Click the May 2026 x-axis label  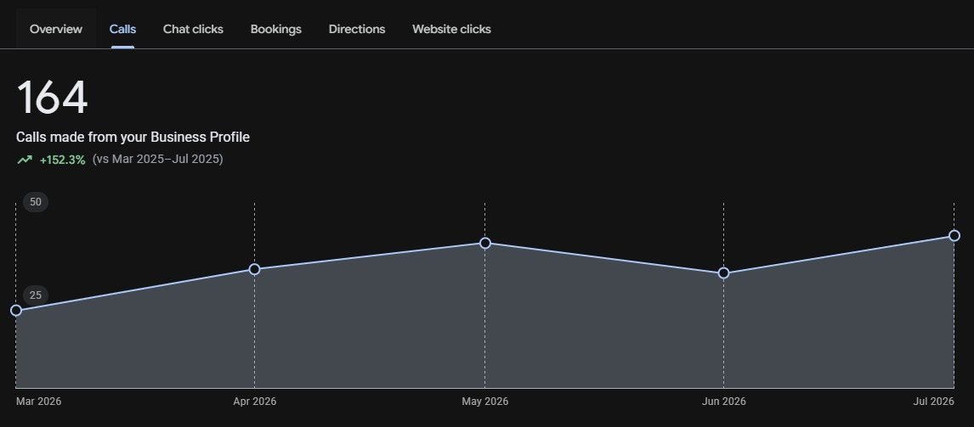[x=485, y=402]
